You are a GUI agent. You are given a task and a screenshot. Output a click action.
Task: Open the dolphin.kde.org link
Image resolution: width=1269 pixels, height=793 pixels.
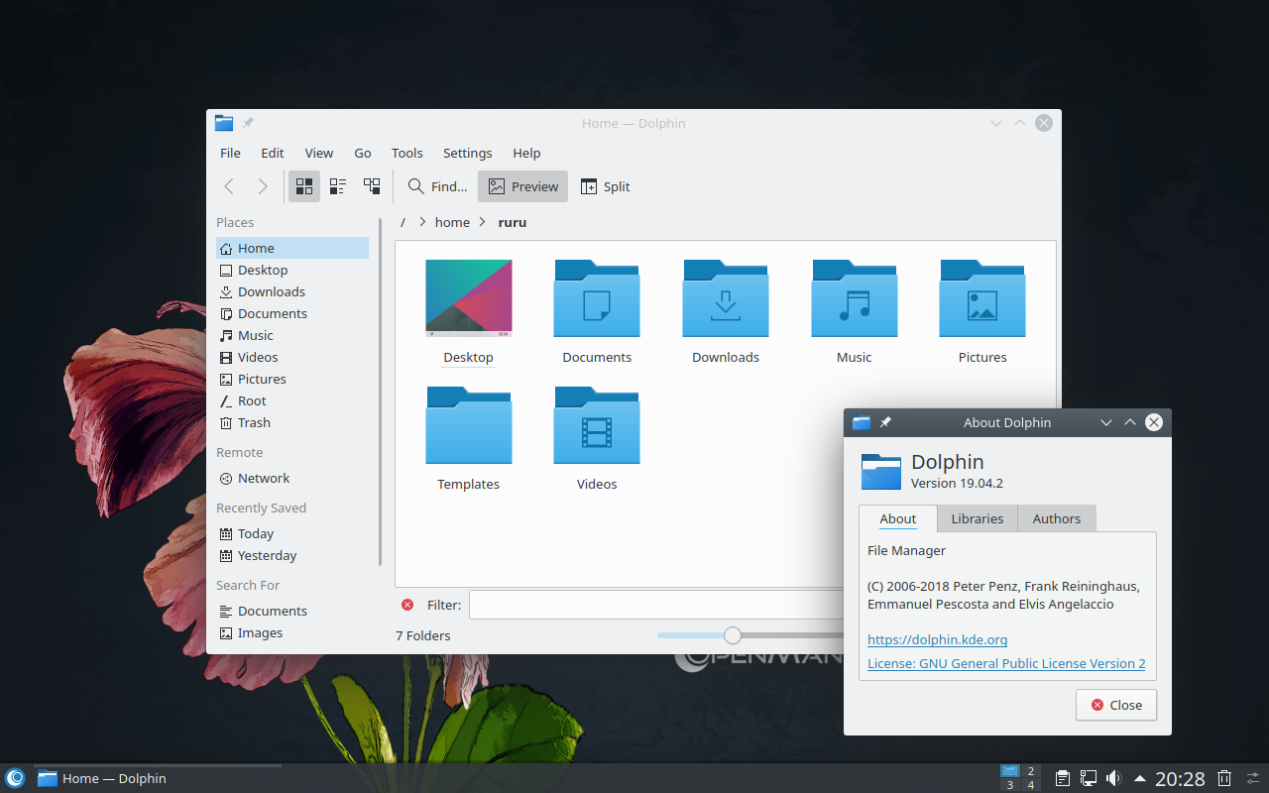(937, 639)
